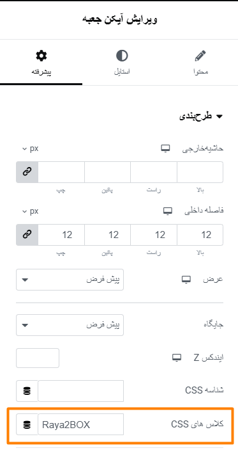The height and width of the screenshot is (455, 238).
Task: Click the margin responsive device monitor icon
Action: [166, 148]
